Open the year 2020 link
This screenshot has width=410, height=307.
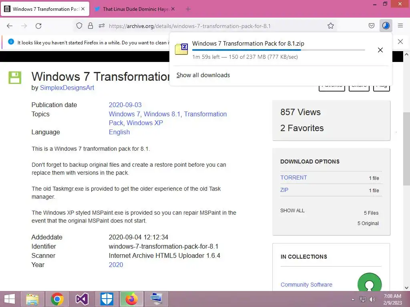(x=116, y=265)
